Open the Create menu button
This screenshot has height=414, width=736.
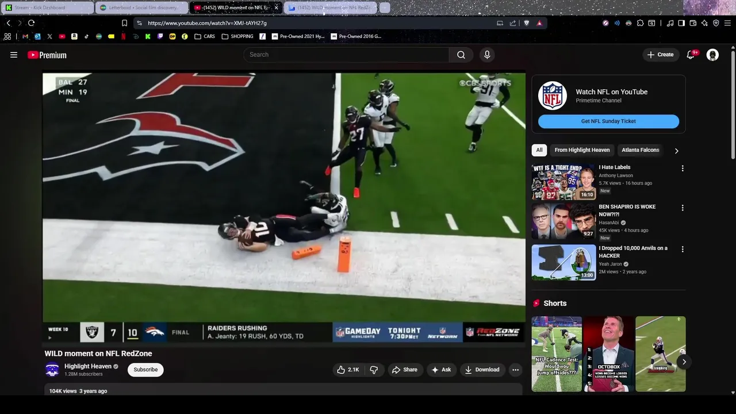point(660,55)
